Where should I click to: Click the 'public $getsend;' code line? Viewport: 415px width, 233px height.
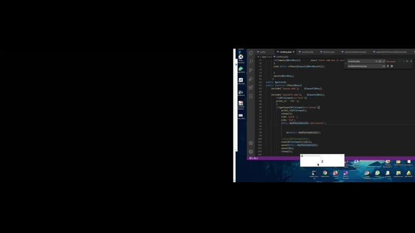click(x=276, y=82)
